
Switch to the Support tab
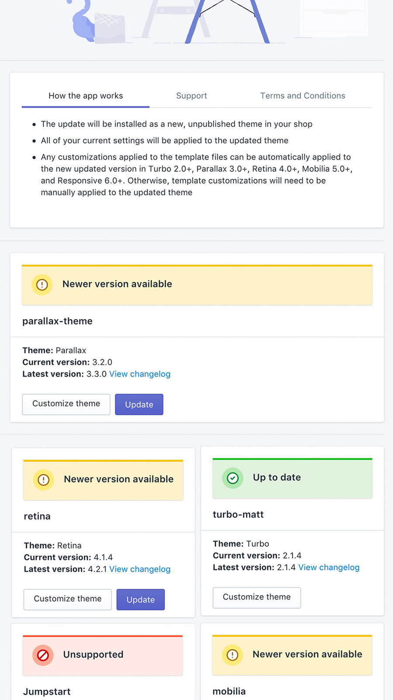(x=191, y=96)
